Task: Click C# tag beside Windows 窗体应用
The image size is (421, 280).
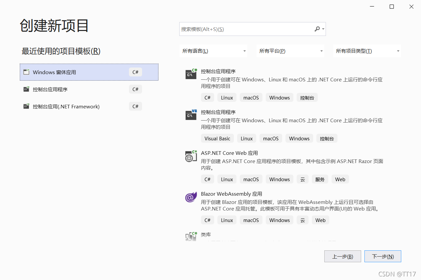Action: coord(136,72)
